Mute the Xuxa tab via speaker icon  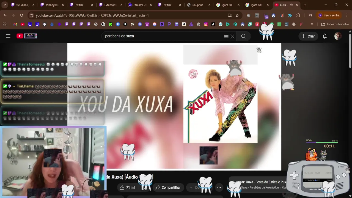tap(291, 5)
